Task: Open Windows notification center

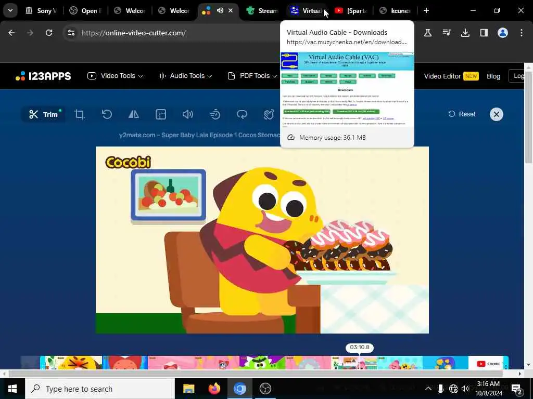Action: point(517,389)
